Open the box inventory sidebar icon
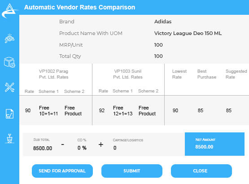The height and width of the screenshot is (184, 249). pos(9,62)
